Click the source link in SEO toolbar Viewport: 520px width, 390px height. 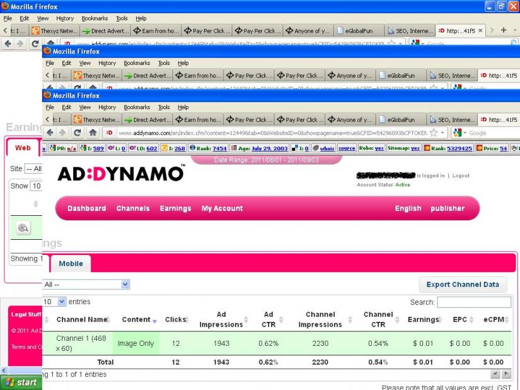click(x=347, y=148)
